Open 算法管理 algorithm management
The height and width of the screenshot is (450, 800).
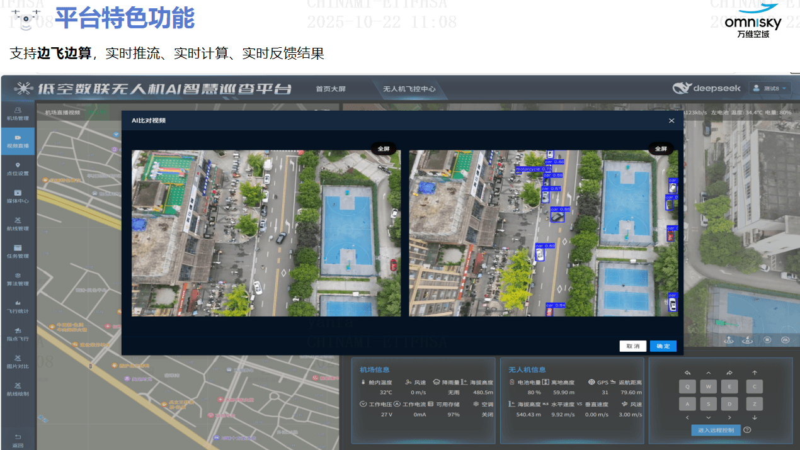[18, 279]
